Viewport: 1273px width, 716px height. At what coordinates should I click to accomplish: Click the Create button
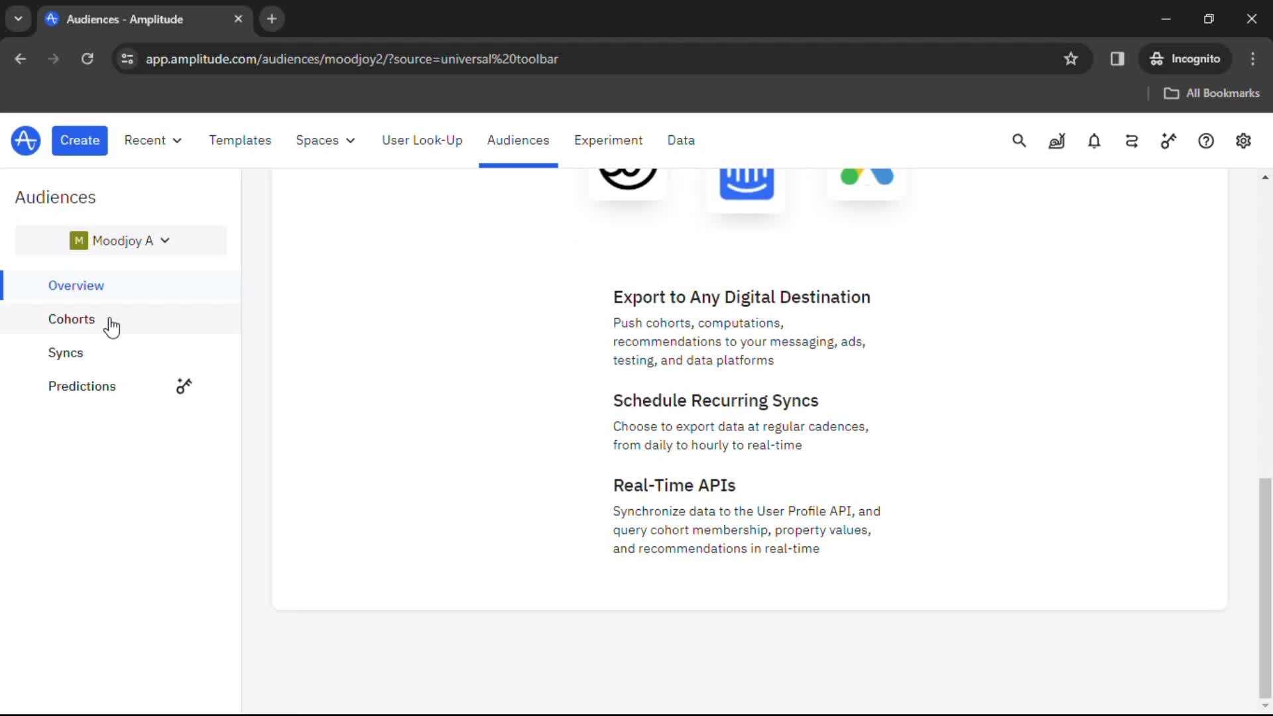[x=80, y=141]
